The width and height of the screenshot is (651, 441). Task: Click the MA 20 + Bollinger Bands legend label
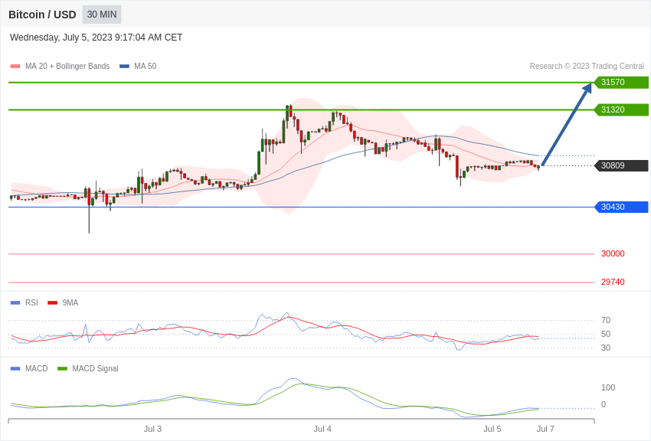tap(67, 67)
